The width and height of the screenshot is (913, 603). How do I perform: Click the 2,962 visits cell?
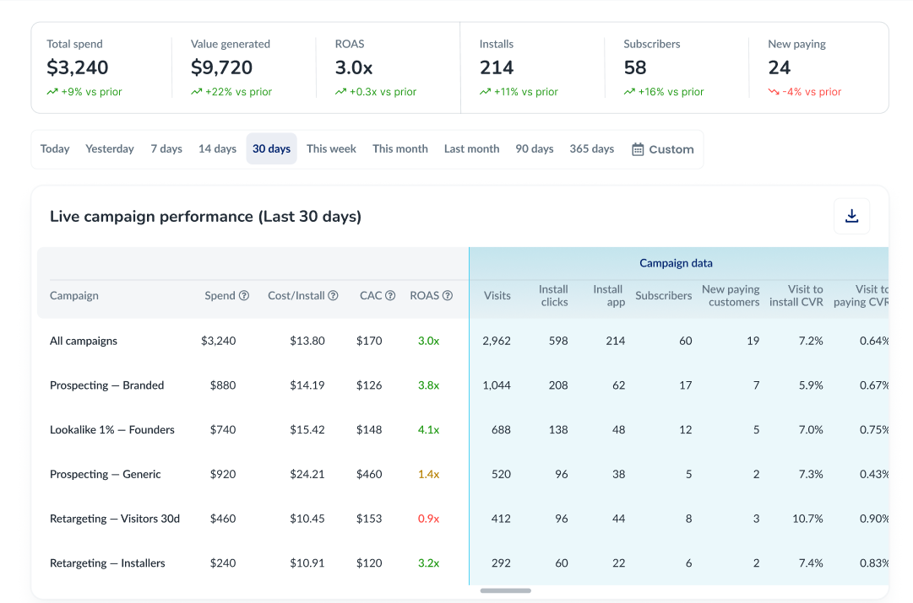click(497, 341)
